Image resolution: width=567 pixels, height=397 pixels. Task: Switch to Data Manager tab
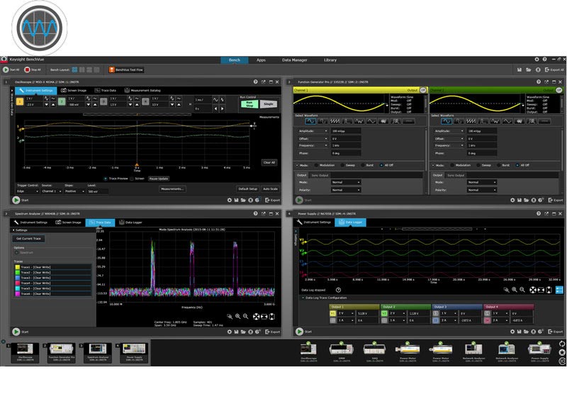point(294,60)
